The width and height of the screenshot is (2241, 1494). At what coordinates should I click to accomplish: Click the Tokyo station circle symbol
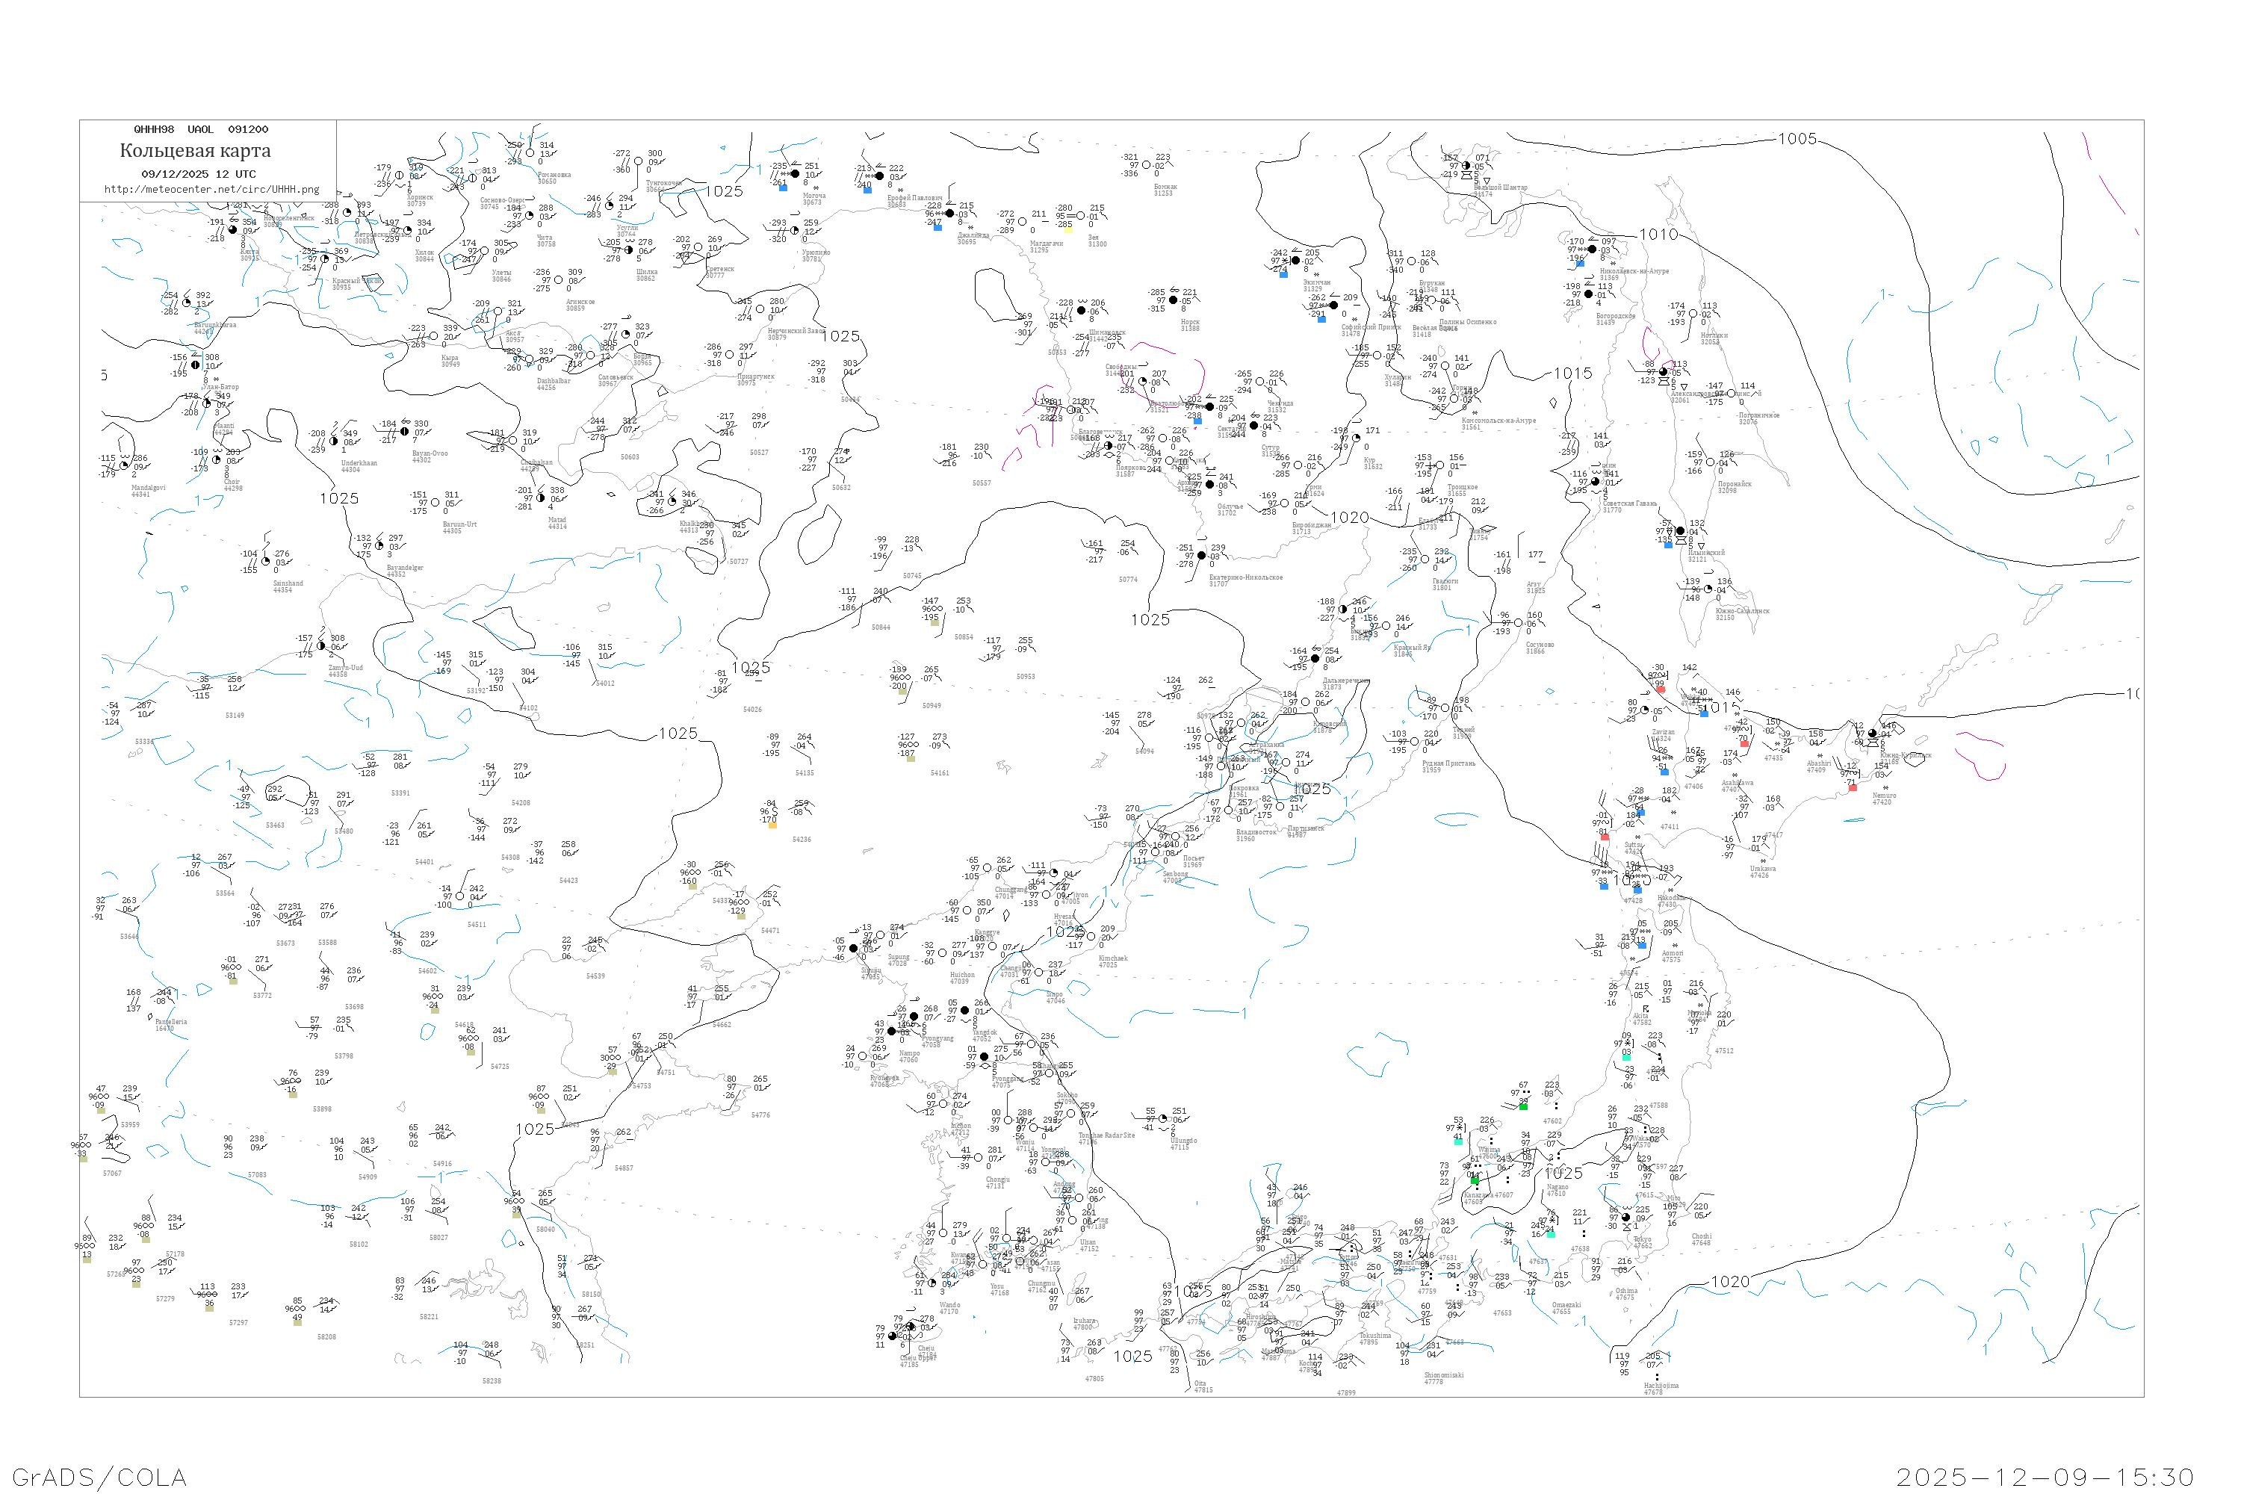click(x=1625, y=1218)
